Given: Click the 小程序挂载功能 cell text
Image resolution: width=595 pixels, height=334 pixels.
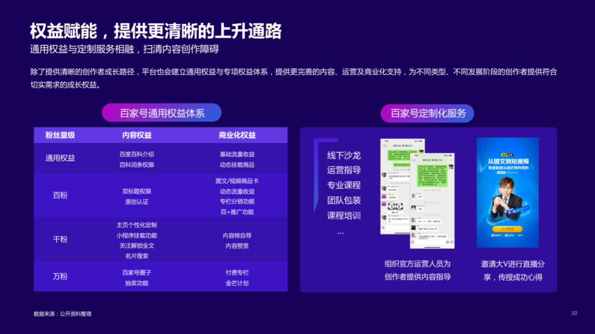Looking at the screenshot, I should pos(137,236).
